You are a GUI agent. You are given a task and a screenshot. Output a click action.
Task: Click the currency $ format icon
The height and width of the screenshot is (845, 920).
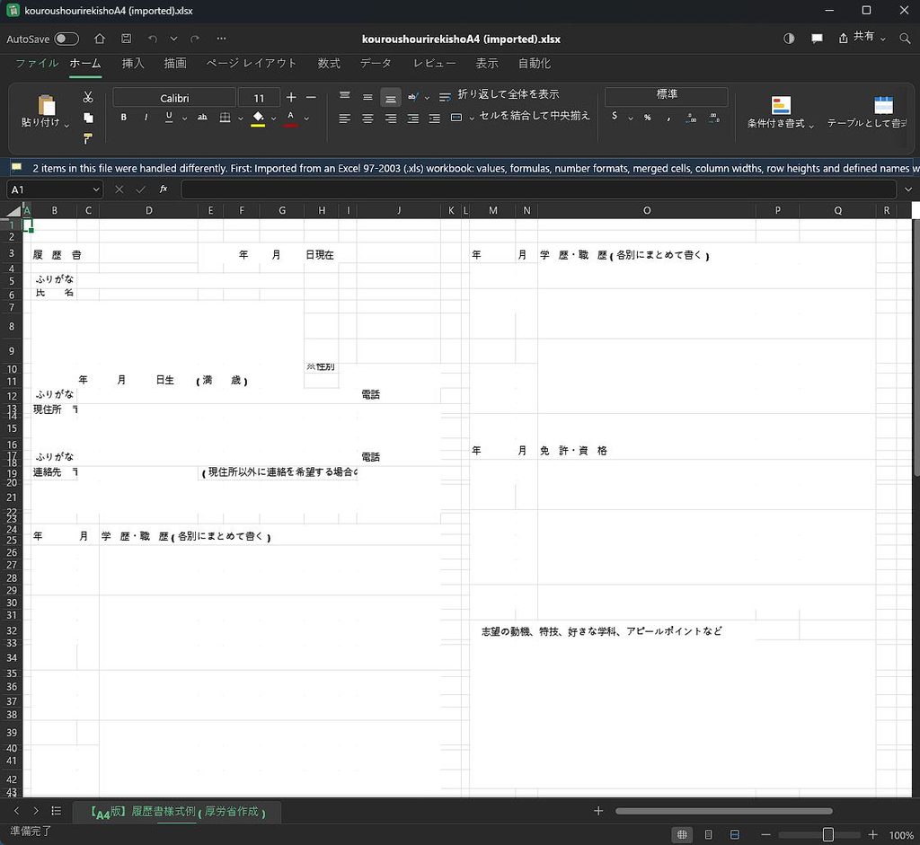click(615, 116)
